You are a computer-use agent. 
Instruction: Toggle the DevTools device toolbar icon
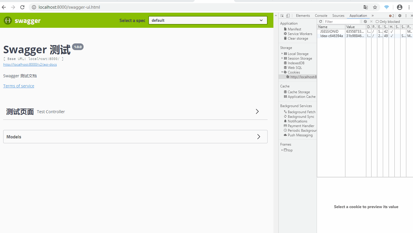point(288,16)
